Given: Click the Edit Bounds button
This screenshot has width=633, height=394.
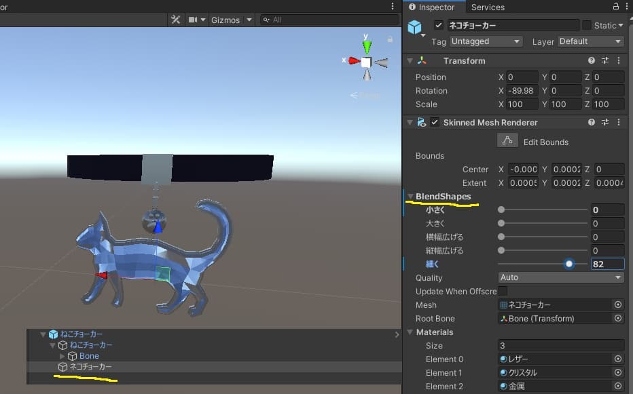Looking at the screenshot, I should [507, 141].
